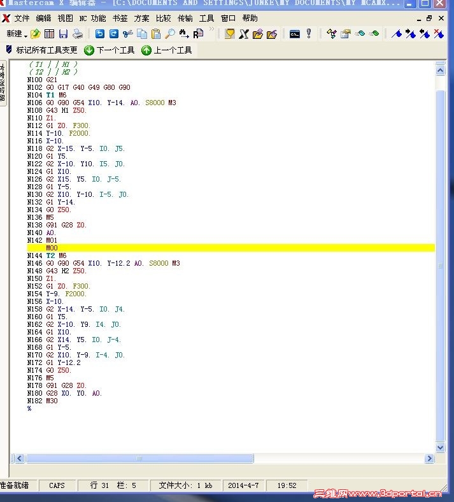Click line N104 T1 M6

tap(46, 95)
